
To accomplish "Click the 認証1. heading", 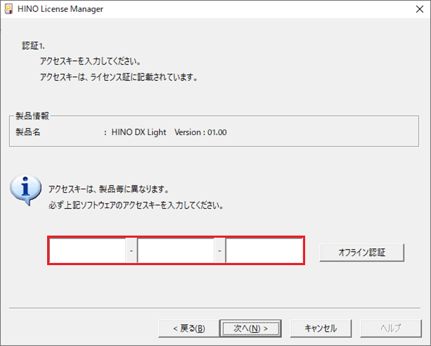I will [x=33, y=46].
